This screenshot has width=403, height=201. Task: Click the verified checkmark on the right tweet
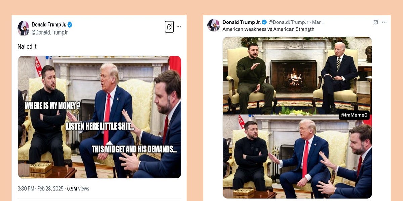pyautogui.click(x=264, y=22)
